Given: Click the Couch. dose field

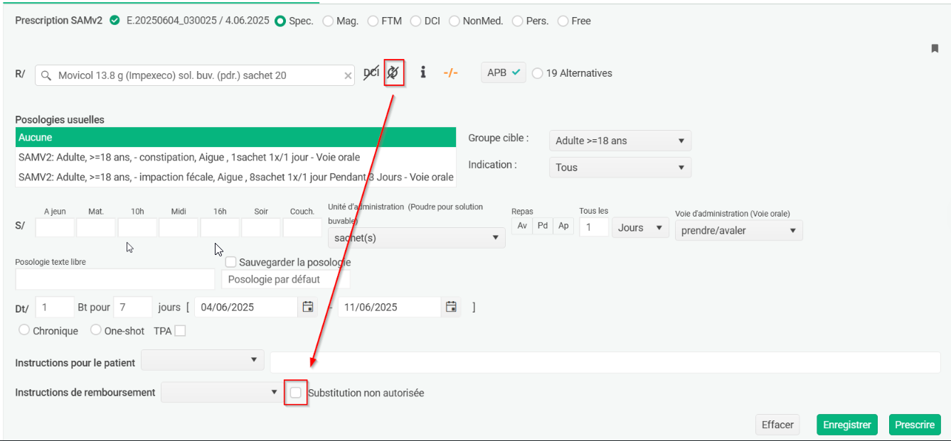Looking at the screenshot, I should [x=302, y=227].
